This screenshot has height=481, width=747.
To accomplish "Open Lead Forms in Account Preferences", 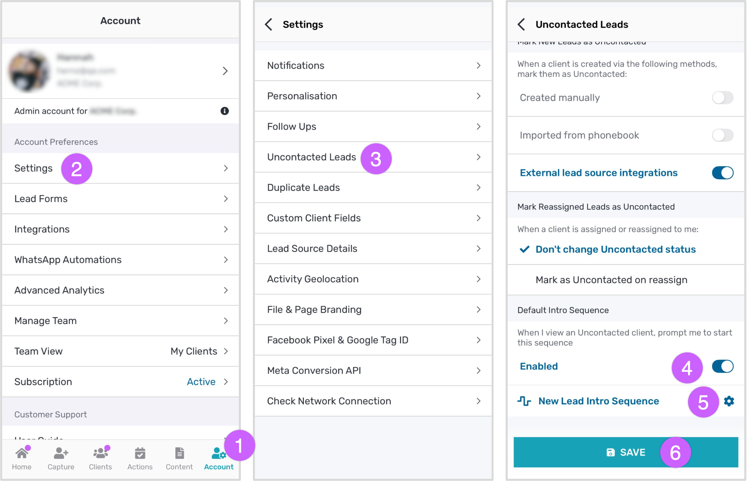I will tap(121, 199).
